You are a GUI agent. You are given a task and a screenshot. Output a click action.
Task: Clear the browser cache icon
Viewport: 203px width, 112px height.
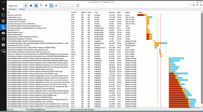click(41, 5)
